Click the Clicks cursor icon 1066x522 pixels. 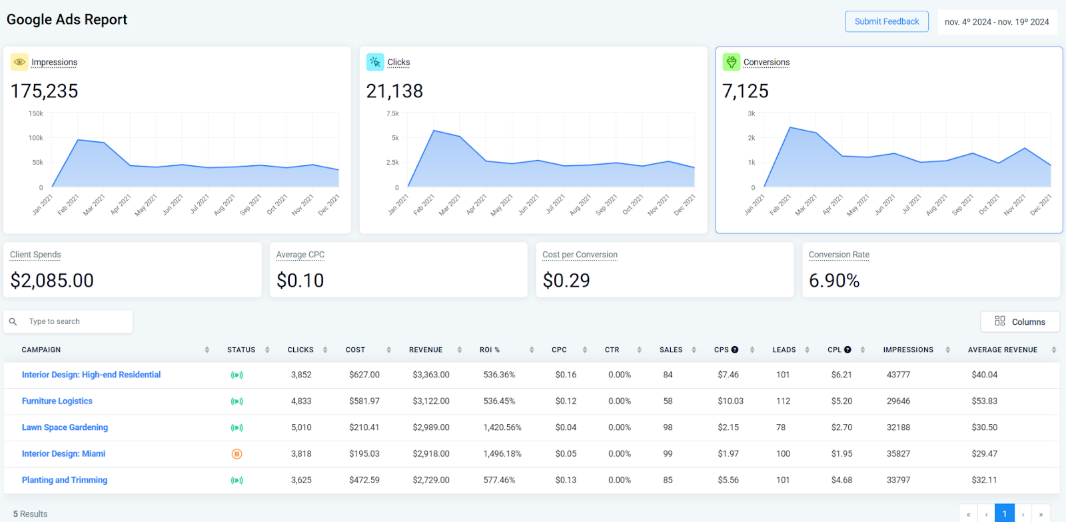[x=375, y=62]
